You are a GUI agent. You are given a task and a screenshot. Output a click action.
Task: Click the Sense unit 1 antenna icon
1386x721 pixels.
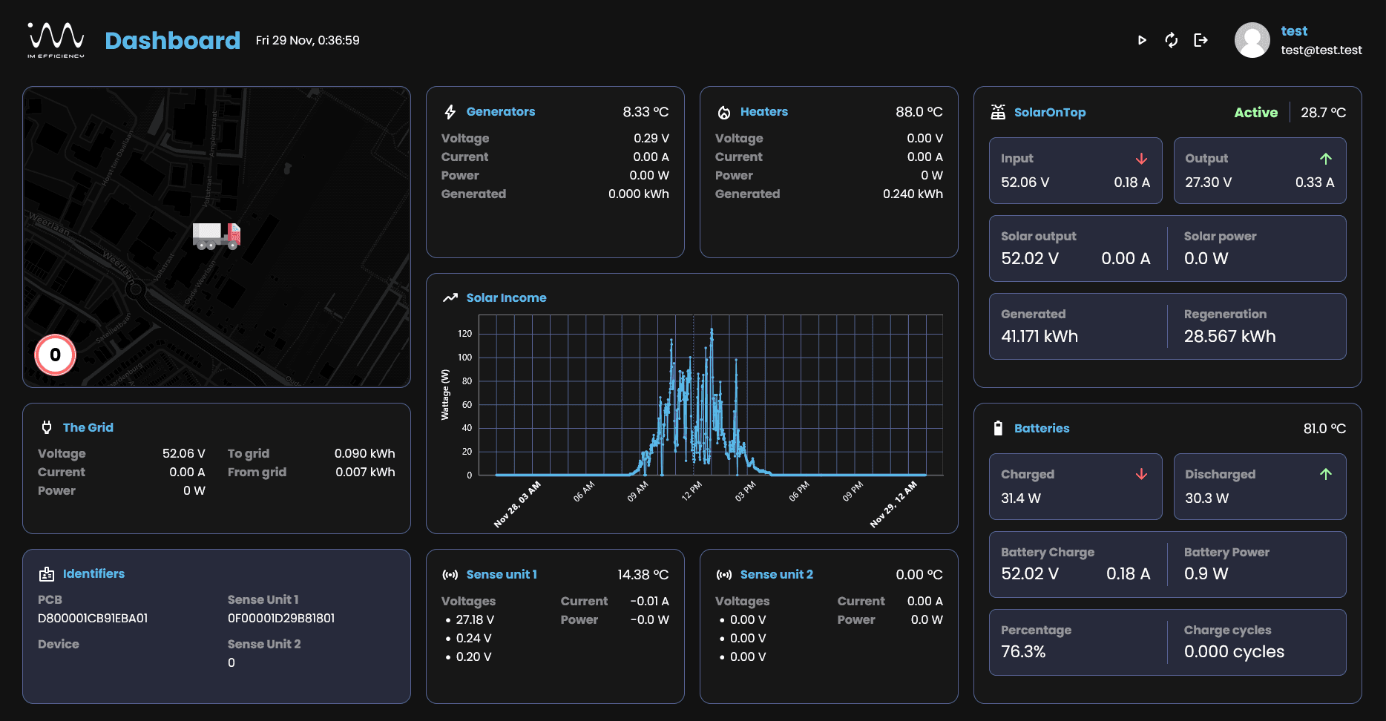450,573
